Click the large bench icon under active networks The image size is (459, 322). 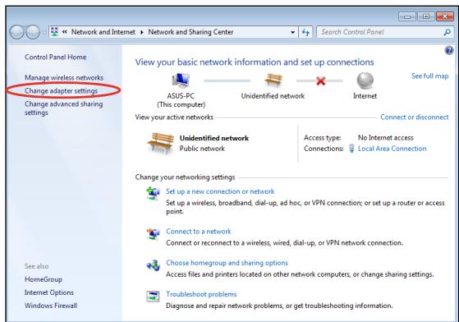[161, 143]
